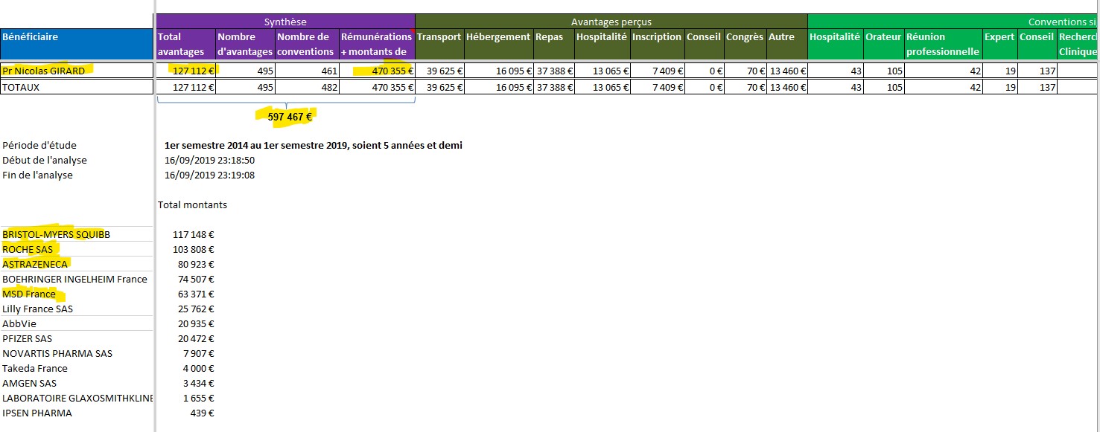
Task: Select the 105 Orateur value in GIRARD row
Action: (x=884, y=71)
